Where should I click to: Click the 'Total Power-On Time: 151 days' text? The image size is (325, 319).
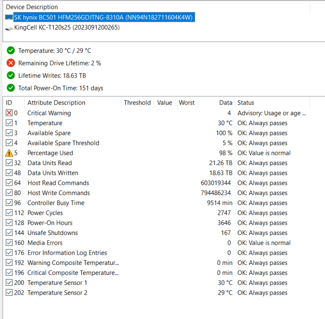coord(61,88)
